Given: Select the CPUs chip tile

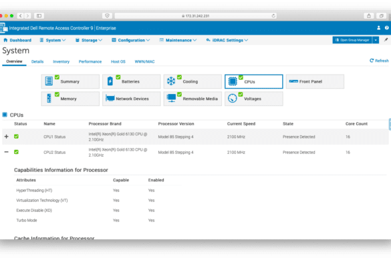Looking at the screenshot, I should 253,81.
